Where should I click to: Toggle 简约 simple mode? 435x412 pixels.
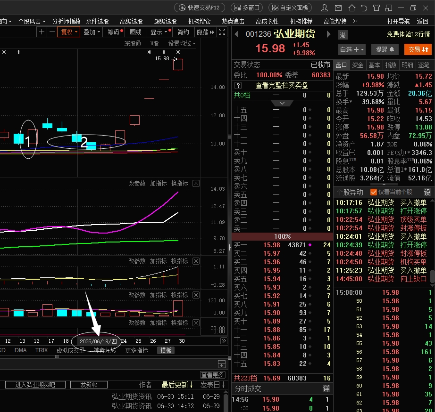tap(184, 32)
